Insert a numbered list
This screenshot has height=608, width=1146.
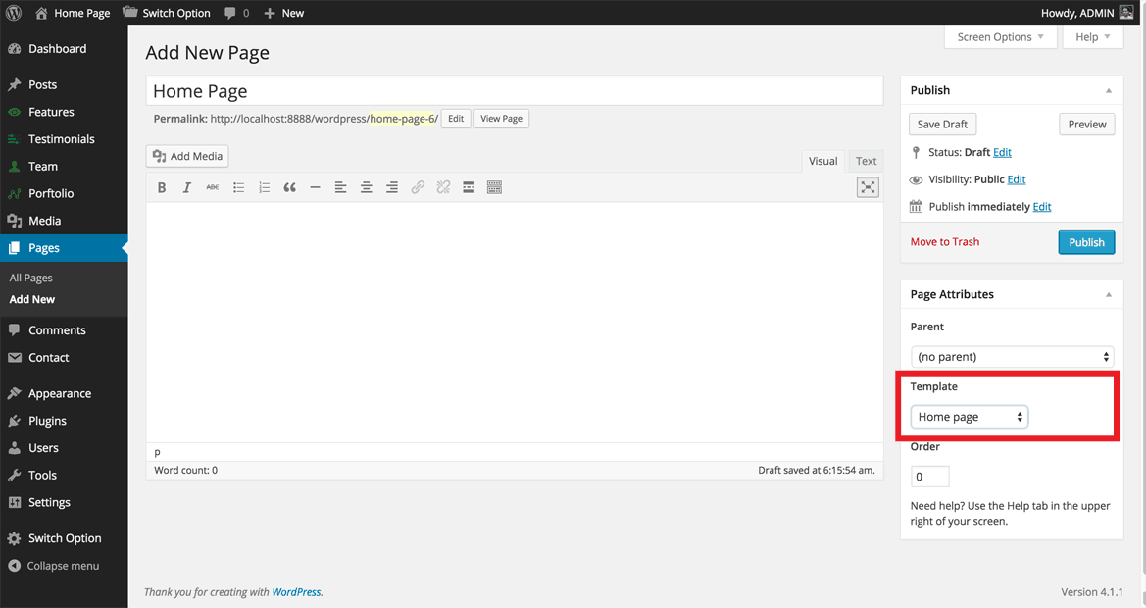[x=264, y=187]
